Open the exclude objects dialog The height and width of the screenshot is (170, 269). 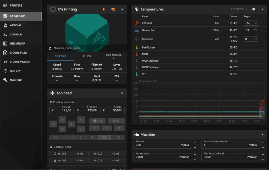click(112, 9)
